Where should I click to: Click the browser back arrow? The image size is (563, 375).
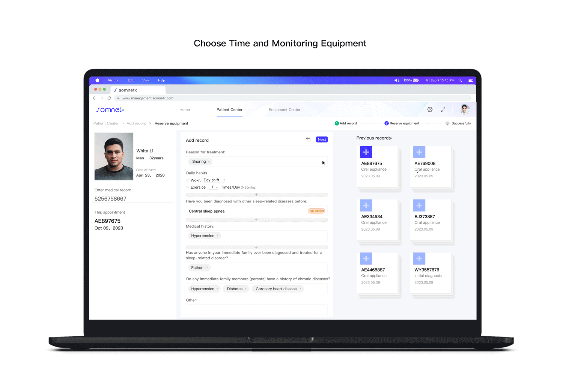point(94,98)
